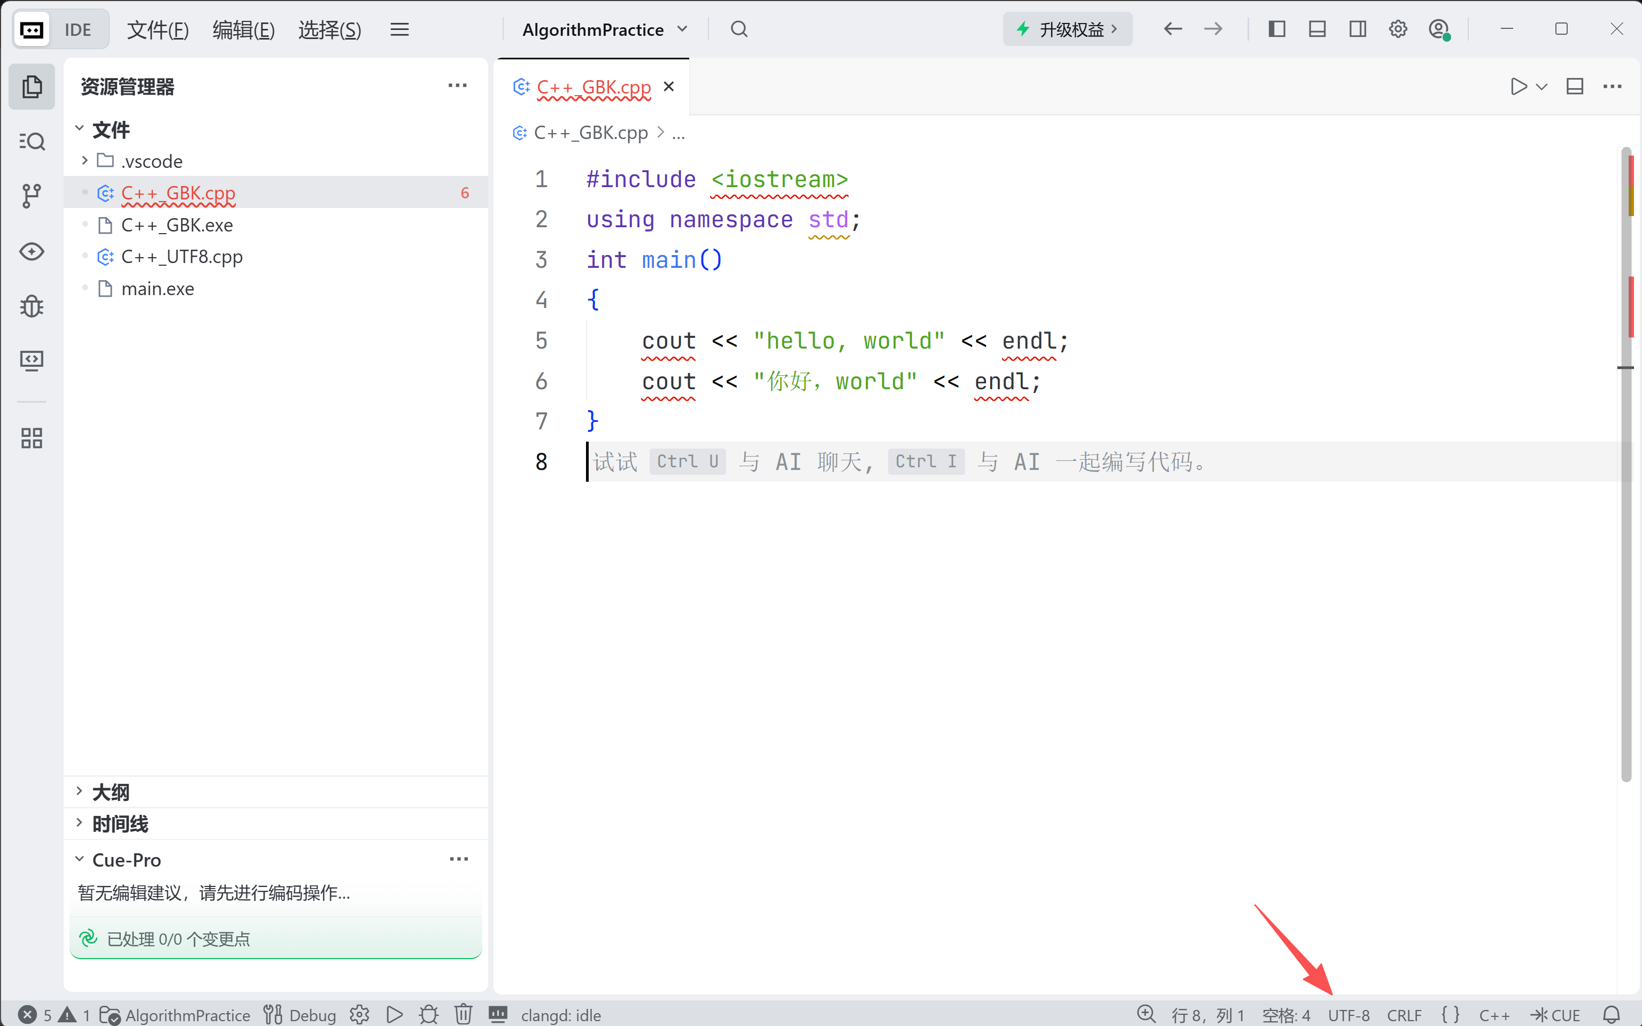Click the errors count icon in status bar
Viewport: 1642px width, 1026px height.
pyautogui.click(x=28, y=1015)
